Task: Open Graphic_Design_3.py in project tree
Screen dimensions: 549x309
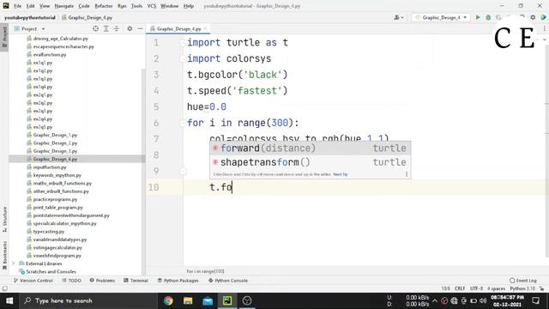Action: point(55,151)
